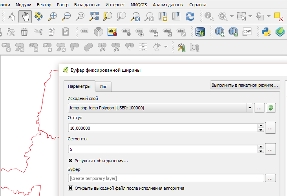Select the Pan Map hand tool
The width and height of the screenshot is (287, 196).
coord(25,16)
